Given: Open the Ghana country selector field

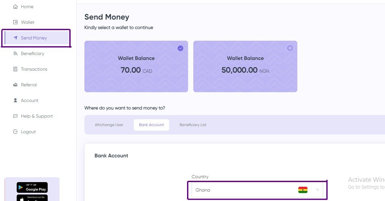Looking at the screenshot, I should click(x=257, y=190).
